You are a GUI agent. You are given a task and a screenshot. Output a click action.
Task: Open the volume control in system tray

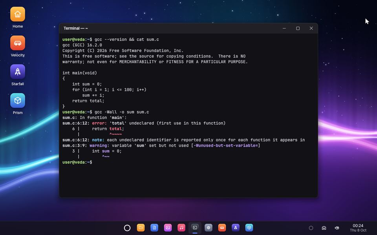point(337,228)
